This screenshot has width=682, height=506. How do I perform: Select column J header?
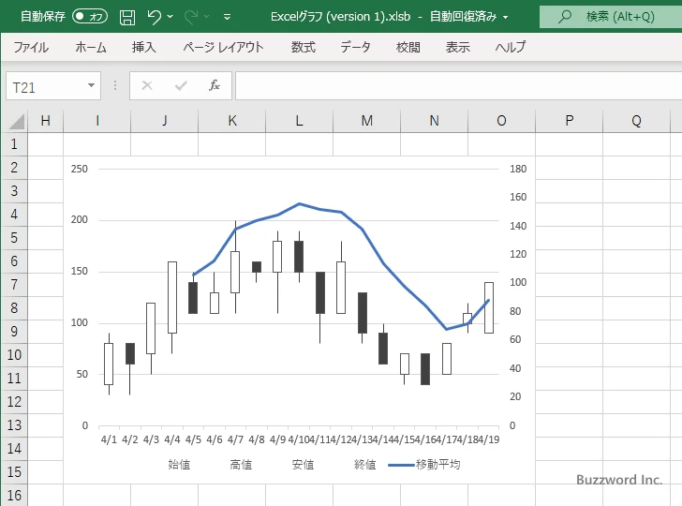[165, 121]
